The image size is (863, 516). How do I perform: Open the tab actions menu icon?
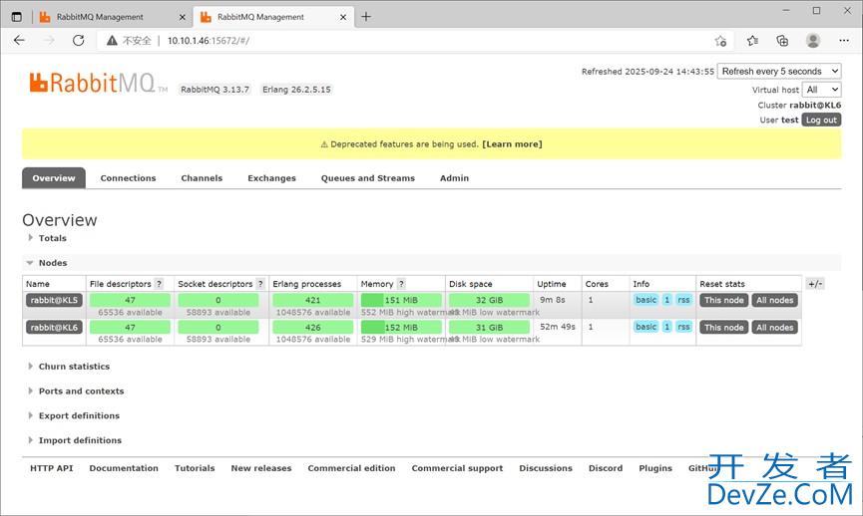point(16,17)
